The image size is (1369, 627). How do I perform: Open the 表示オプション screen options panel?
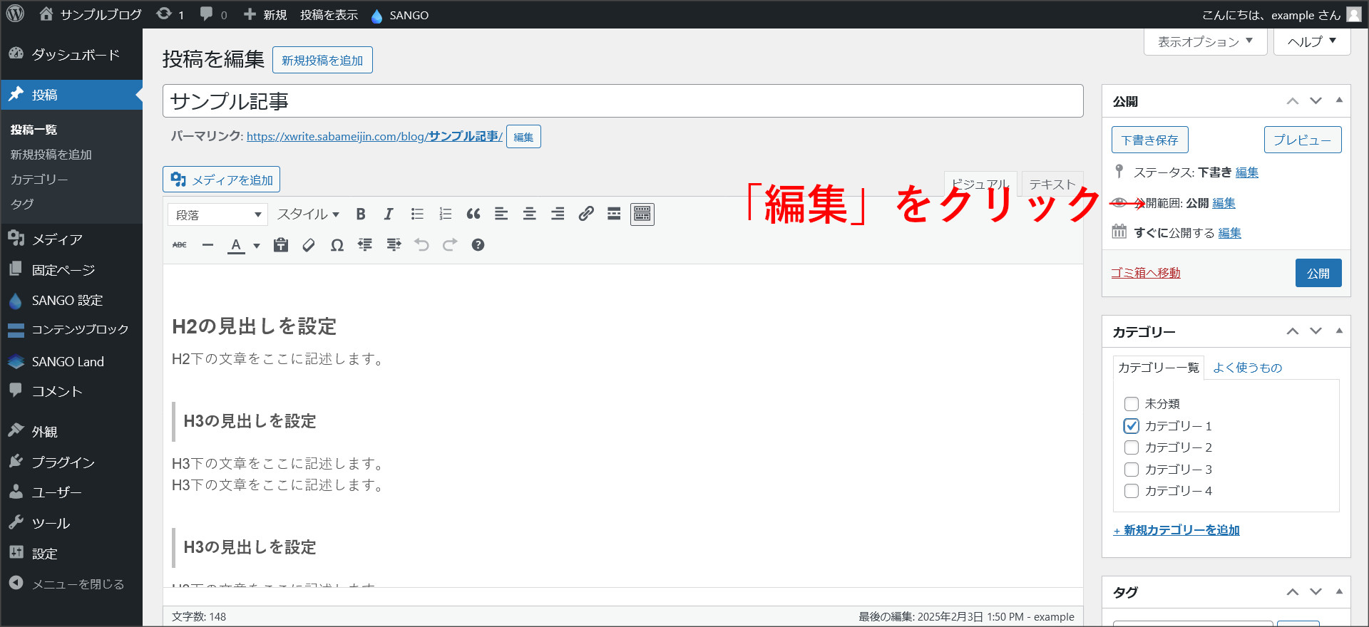click(x=1205, y=42)
